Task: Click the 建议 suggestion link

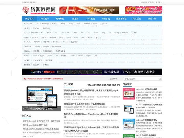Action: (115, 79)
